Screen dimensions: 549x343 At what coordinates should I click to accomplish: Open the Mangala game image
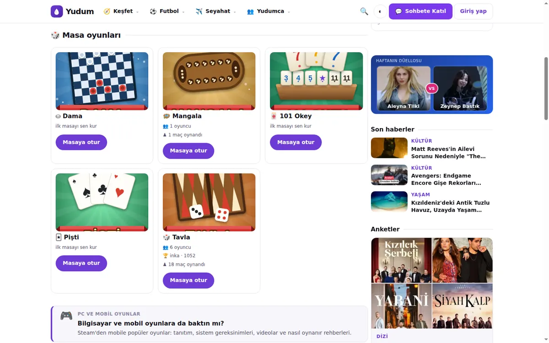209,81
